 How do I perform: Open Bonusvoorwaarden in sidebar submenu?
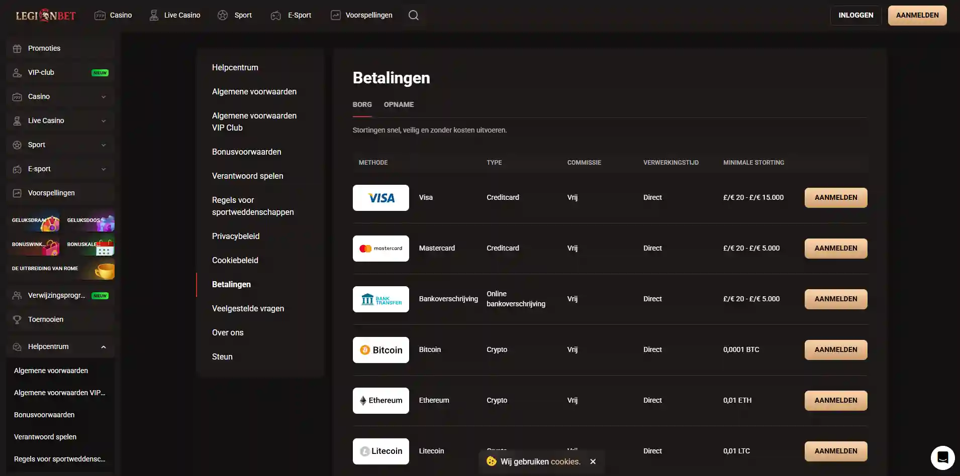coord(44,415)
